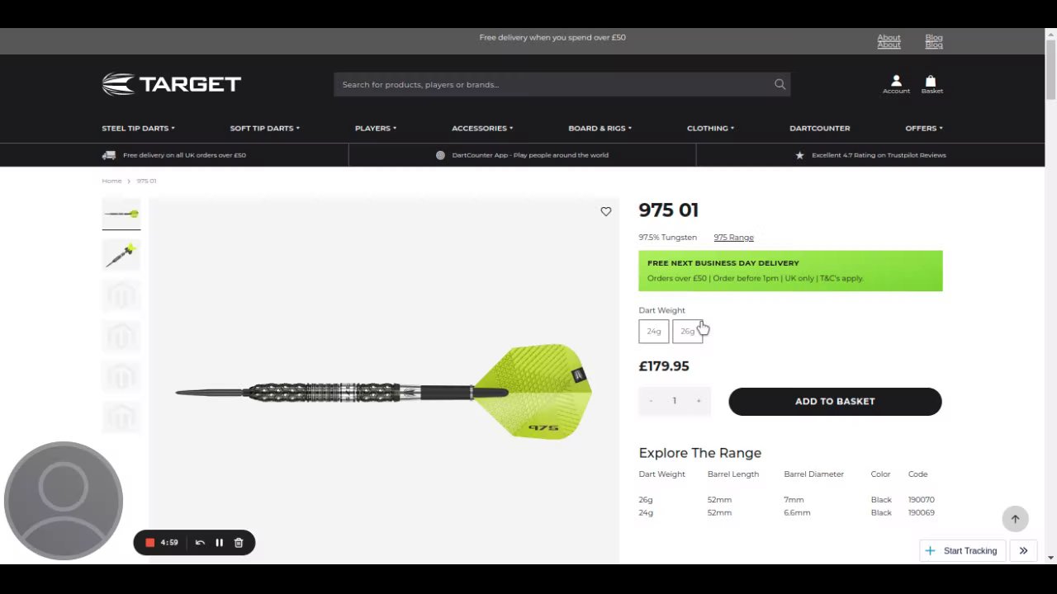Expand the Steel Tip Darts menu
The height and width of the screenshot is (594, 1057).
pyautogui.click(x=138, y=129)
